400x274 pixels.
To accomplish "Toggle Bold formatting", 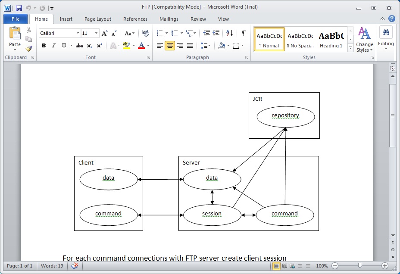I will [44, 46].
